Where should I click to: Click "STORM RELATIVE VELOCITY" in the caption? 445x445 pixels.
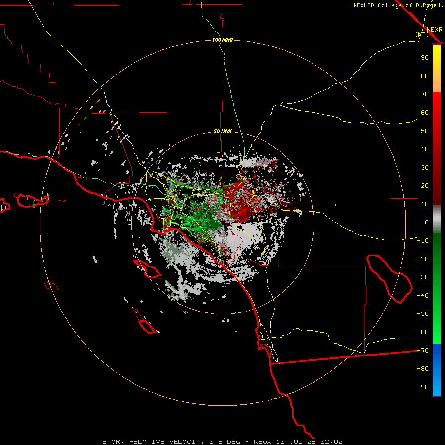[x=153, y=442]
